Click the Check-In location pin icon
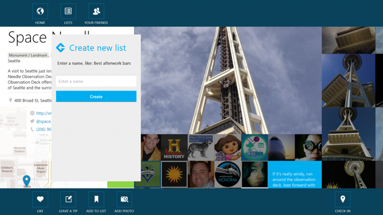 tap(342, 199)
